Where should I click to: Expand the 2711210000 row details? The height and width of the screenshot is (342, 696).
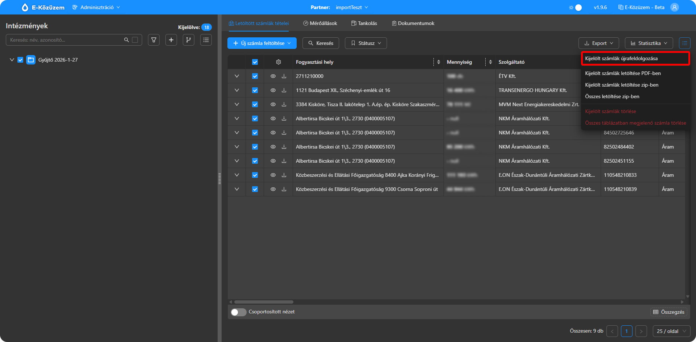237,76
